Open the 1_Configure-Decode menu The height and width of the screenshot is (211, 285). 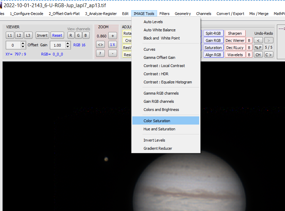[26, 14]
